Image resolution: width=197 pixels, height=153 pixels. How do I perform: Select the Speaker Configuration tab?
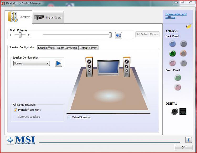point(22,48)
